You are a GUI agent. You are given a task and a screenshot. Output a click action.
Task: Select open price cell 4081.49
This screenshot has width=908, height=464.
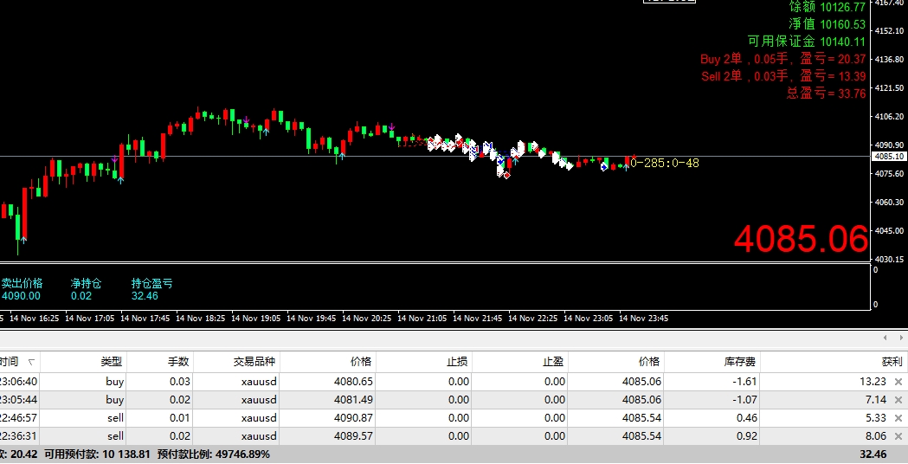353,400
